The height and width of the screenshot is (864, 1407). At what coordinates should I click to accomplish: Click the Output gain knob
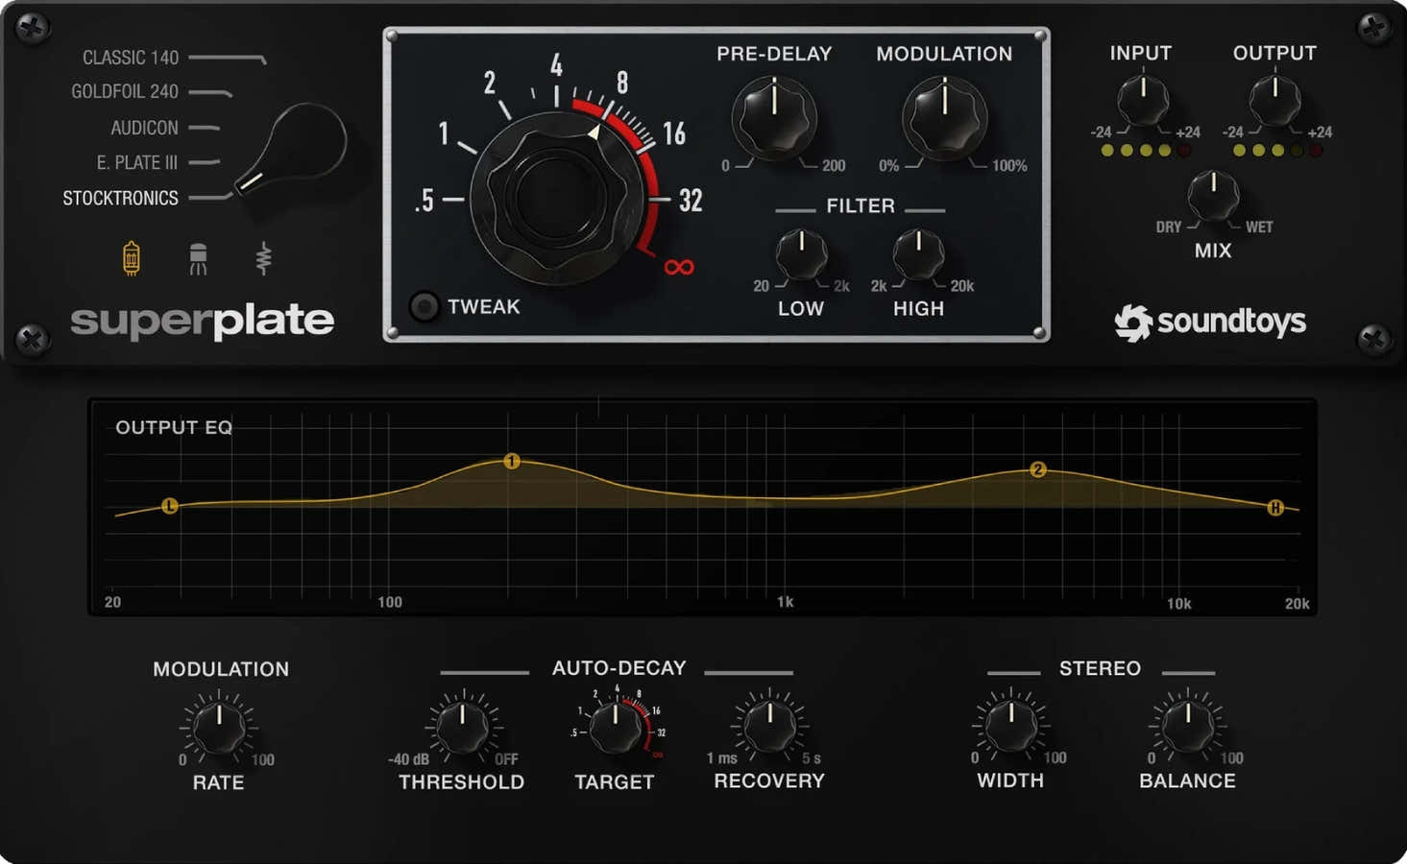pos(1274,101)
